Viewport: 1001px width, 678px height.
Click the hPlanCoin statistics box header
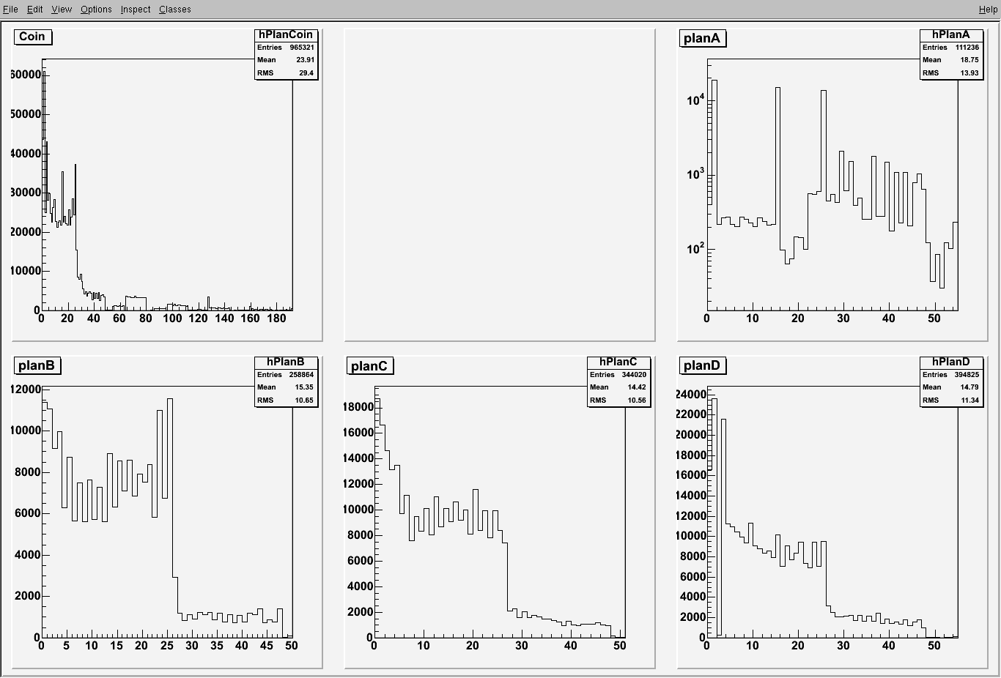[x=287, y=34]
